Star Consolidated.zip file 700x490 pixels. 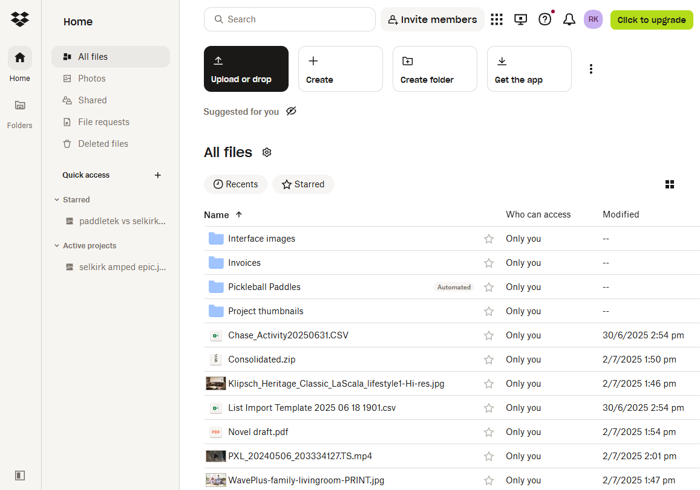click(489, 359)
